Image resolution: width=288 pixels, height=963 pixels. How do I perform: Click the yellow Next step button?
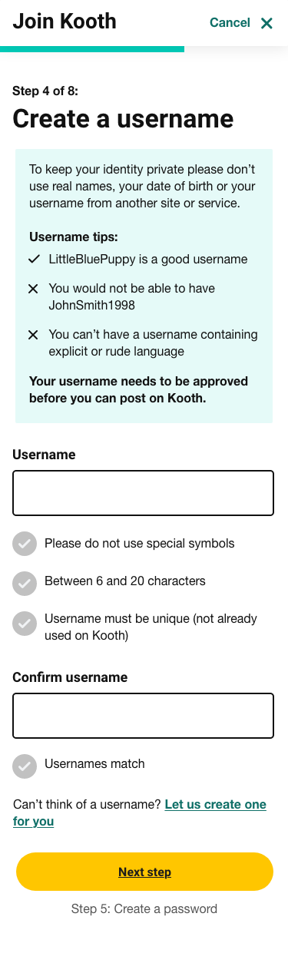coord(144,872)
